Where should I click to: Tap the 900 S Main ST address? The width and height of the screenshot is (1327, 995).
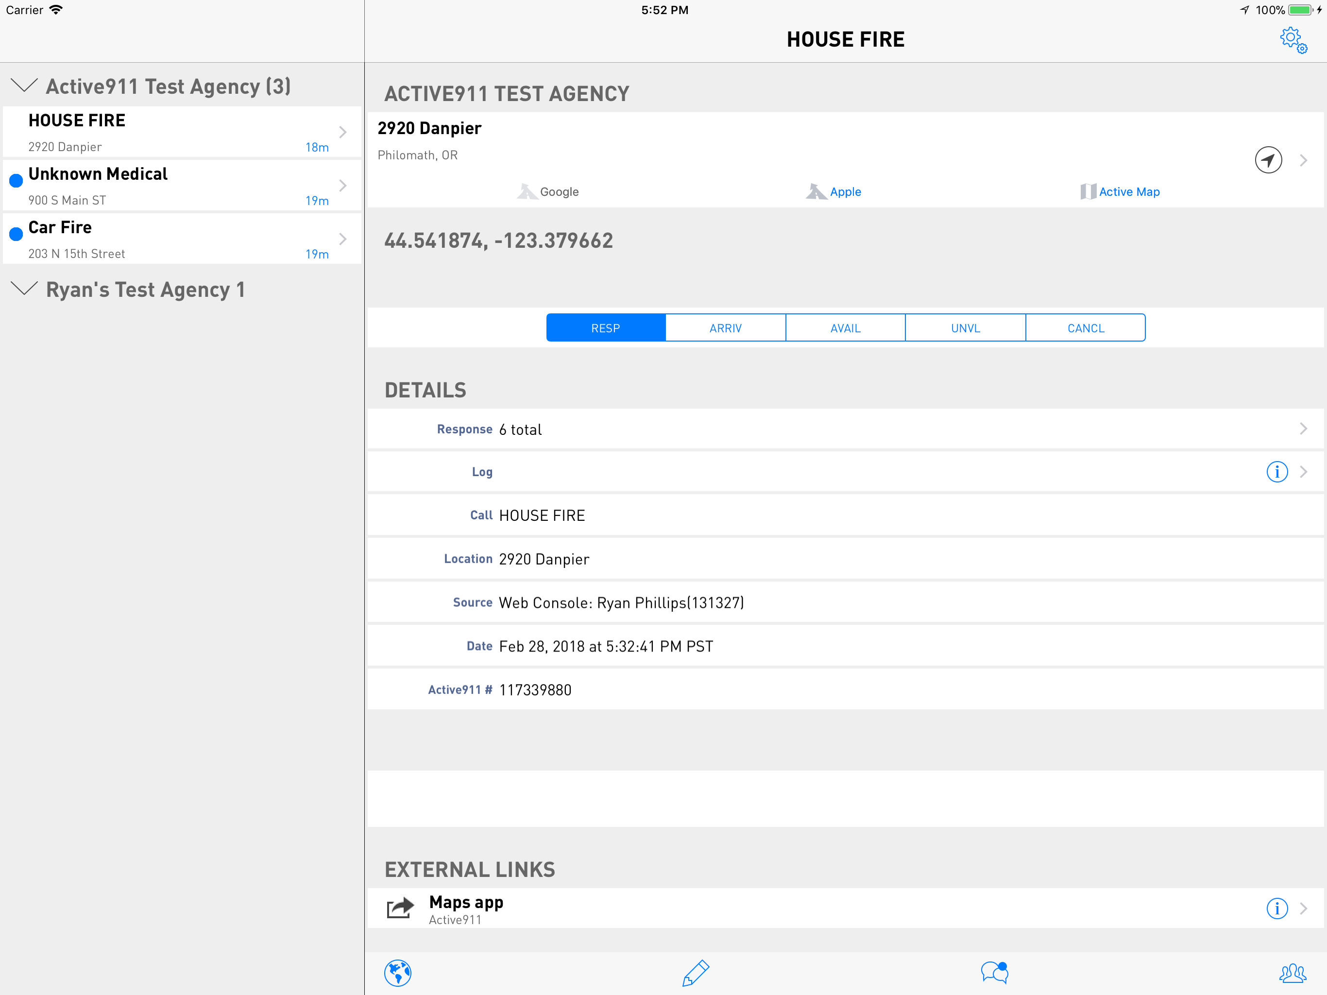coord(67,201)
